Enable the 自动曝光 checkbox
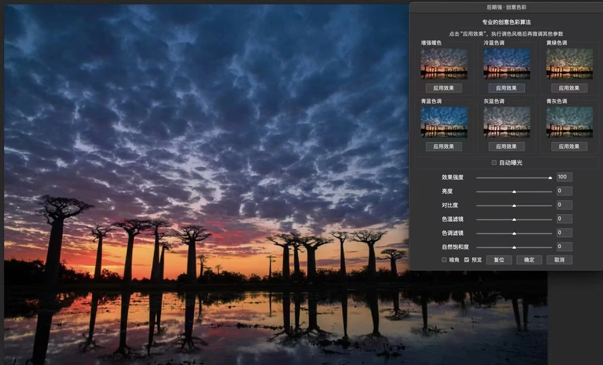The width and height of the screenshot is (603, 365). point(494,163)
